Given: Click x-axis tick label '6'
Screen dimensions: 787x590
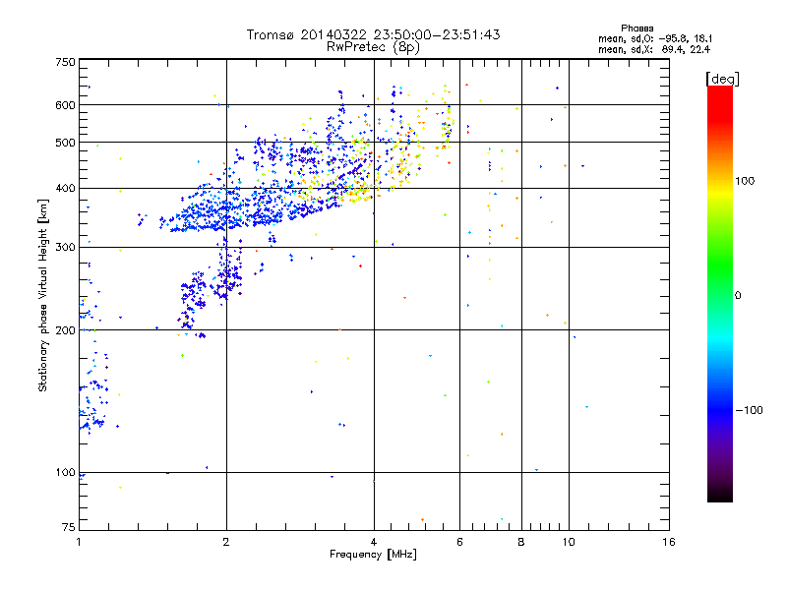Looking at the screenshot, I should coord(459,542).
